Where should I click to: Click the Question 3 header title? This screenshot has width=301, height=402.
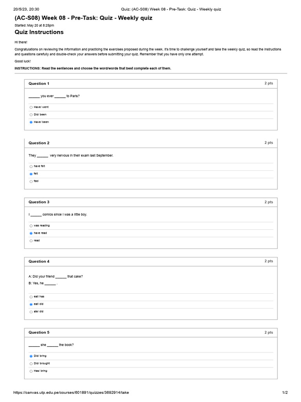(x=39, y=202)
